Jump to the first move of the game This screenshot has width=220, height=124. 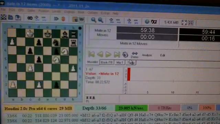coord(91,54)
